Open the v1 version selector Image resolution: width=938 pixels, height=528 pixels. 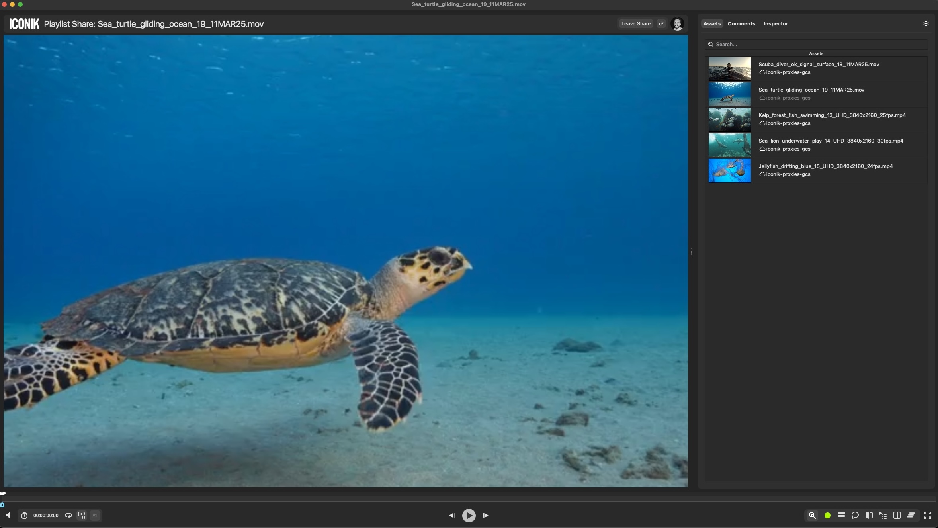click(95, 515)
